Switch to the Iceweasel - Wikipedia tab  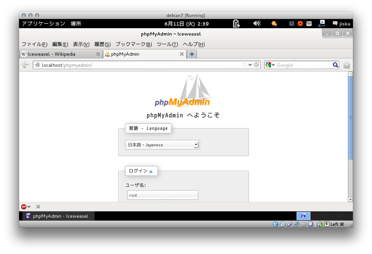(x=61, y=54)
